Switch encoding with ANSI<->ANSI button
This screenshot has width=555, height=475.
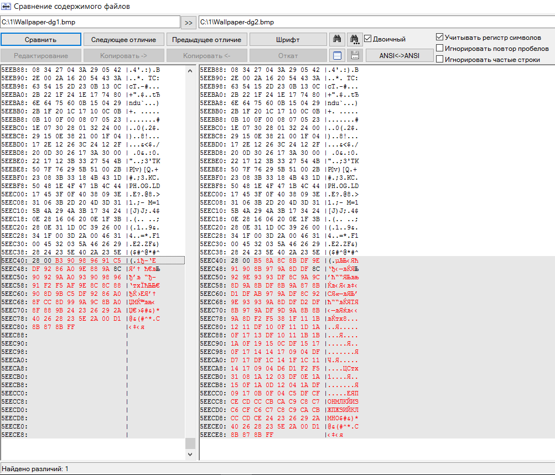point(399,55)
